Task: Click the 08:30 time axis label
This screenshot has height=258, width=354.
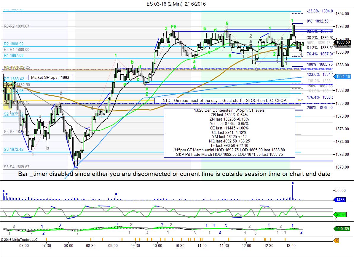Action: point(90,245)
